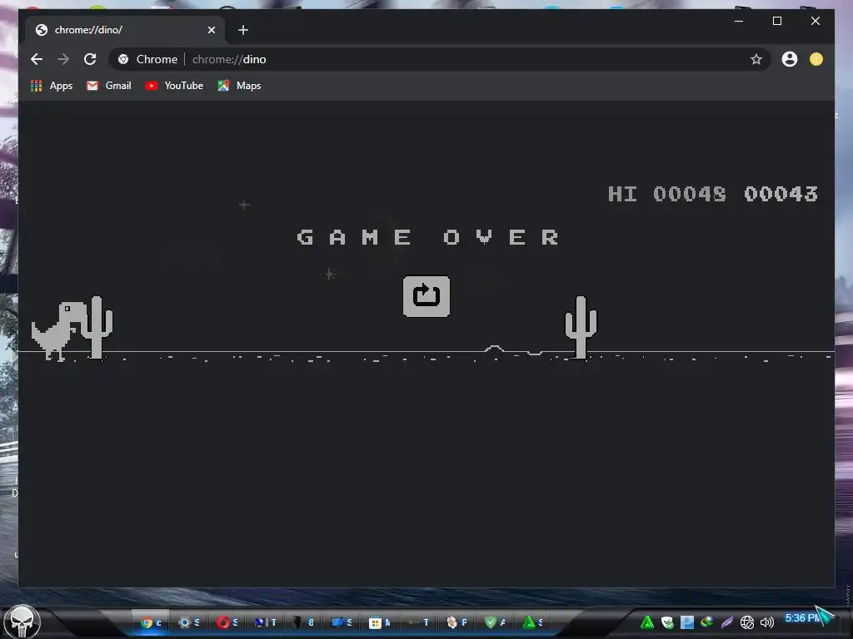Open the Apps bookmark
The height and width of the screenshot is (639, 853).
coord(52,86)
